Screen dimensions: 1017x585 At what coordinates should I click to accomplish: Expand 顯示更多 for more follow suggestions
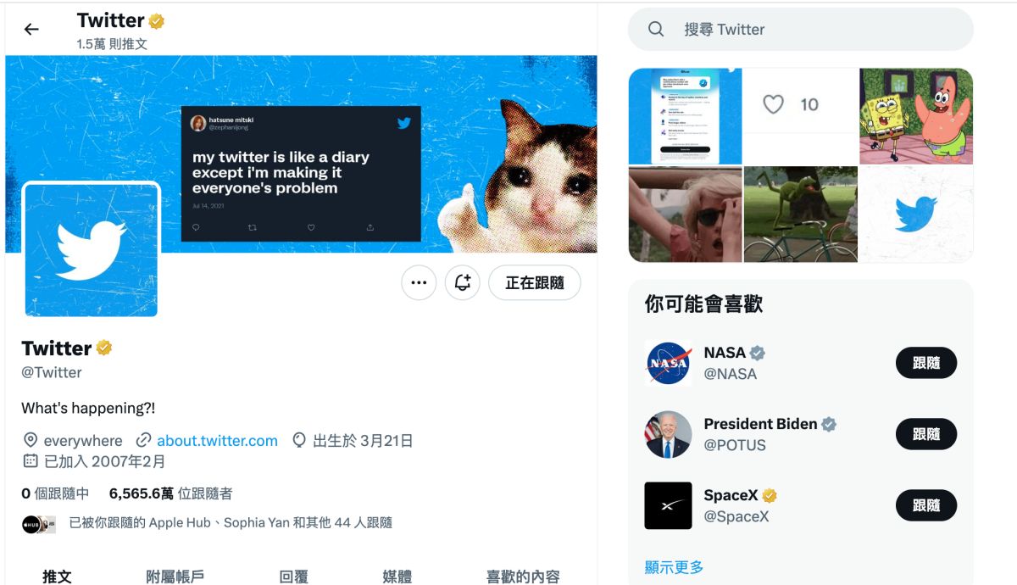672,568
